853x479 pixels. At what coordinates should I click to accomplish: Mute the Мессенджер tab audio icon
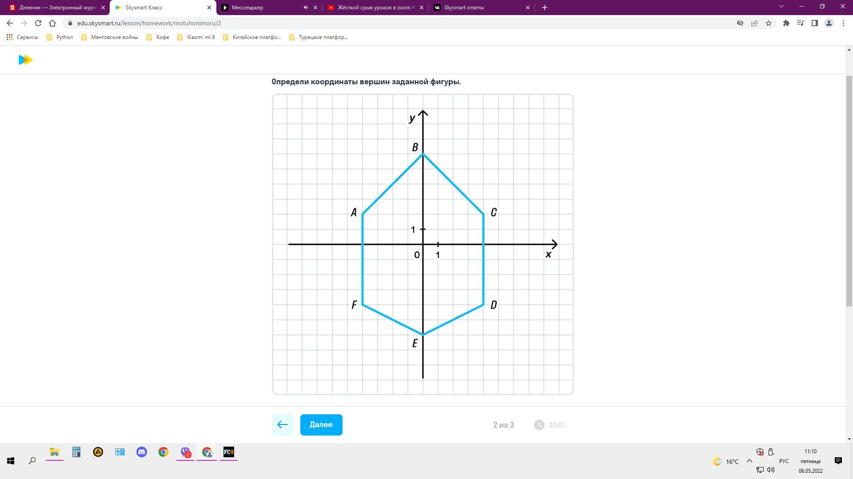tap(306, 8)
